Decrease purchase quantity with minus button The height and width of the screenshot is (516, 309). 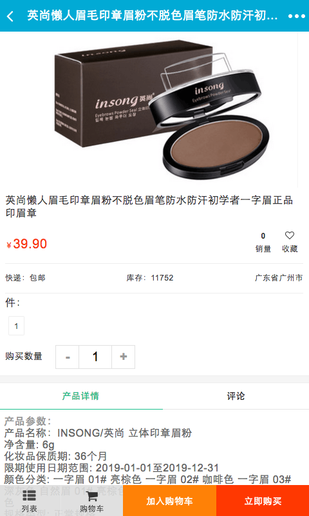click(x=68, y=357)
